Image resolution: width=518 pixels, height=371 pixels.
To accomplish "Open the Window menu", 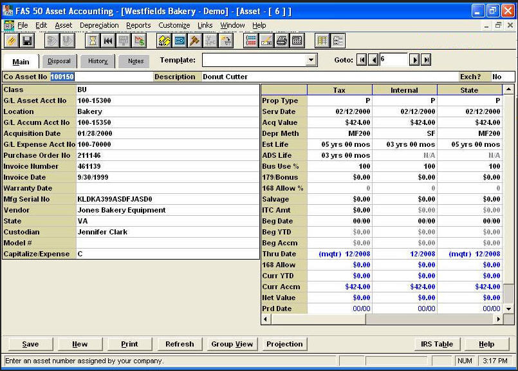I will pos(232,25).
